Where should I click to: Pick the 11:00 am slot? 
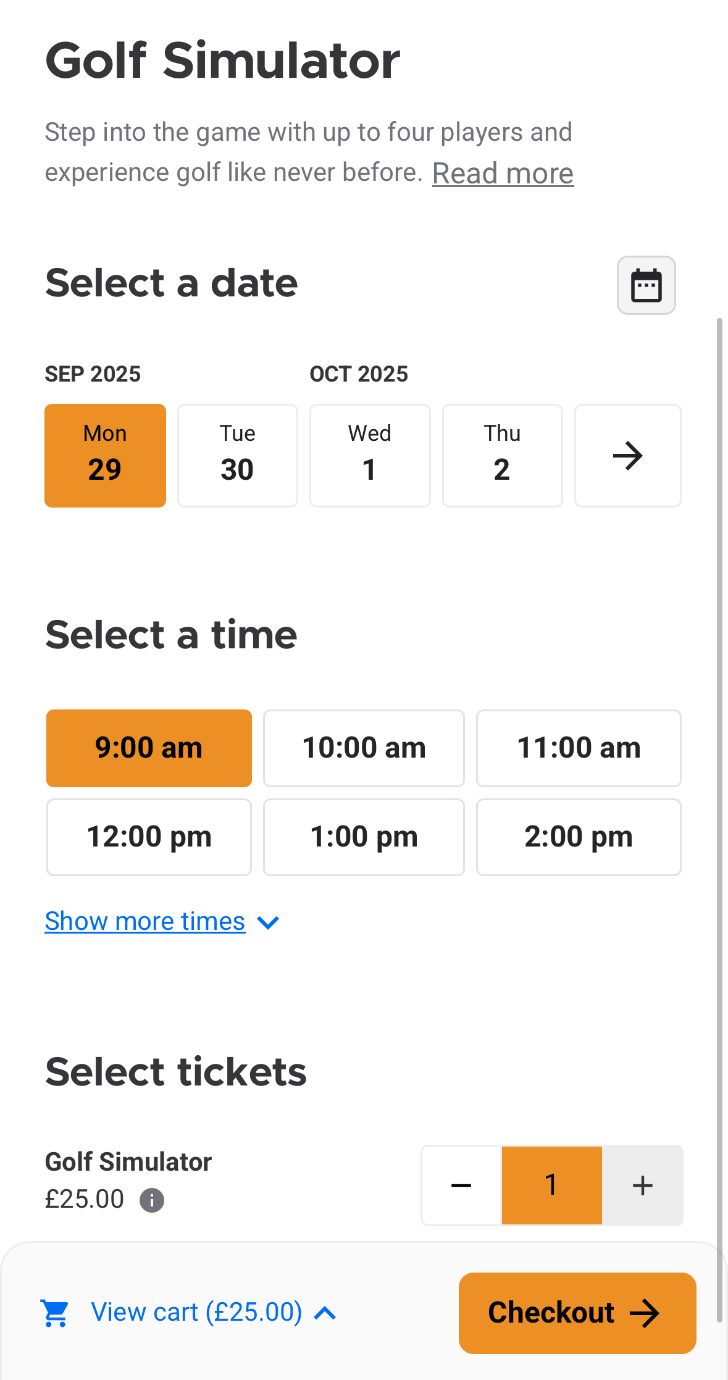579,748
